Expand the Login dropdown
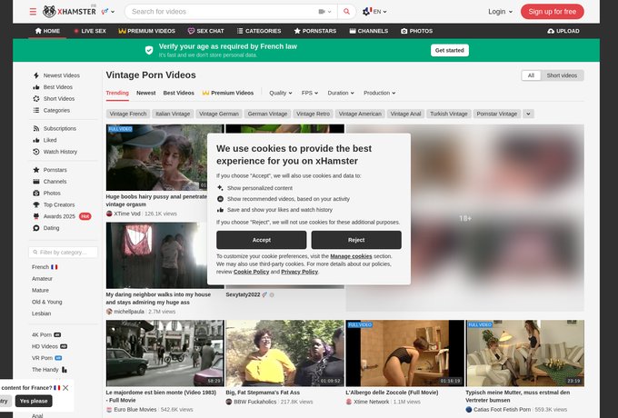The width and height of the screenshot is (618, 418). pos(500,12)
